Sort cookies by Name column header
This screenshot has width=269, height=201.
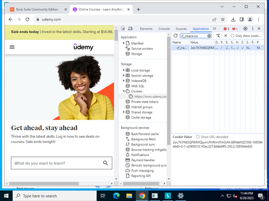(x=180, y=42)
